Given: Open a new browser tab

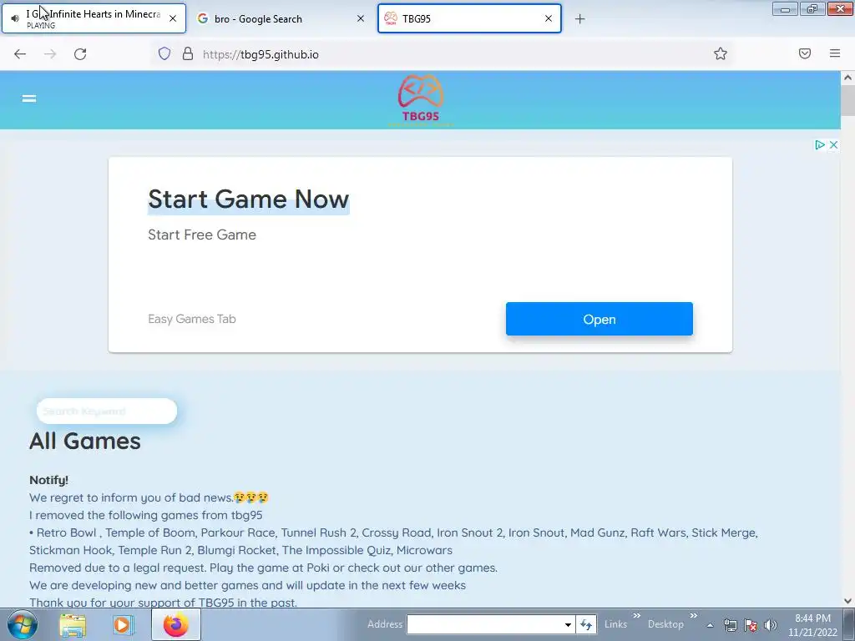Looking at the screenshot, I should tap(580, 19).
